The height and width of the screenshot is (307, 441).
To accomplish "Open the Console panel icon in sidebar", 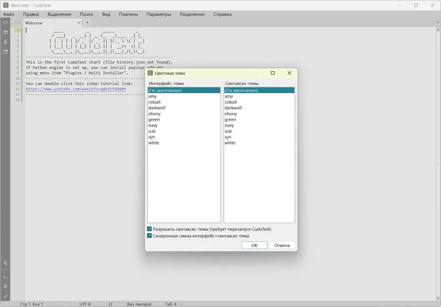I will (6, 277).
